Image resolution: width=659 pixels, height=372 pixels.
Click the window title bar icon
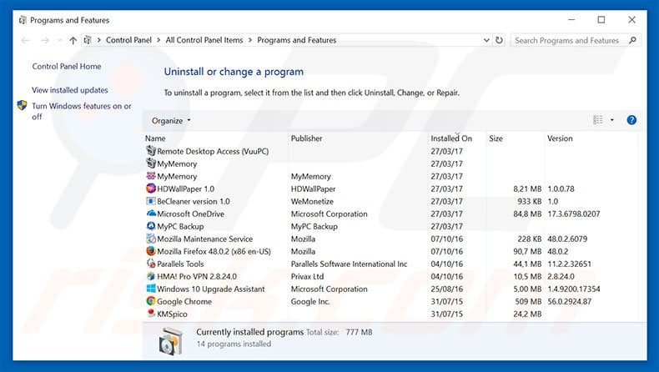point(23,20)
